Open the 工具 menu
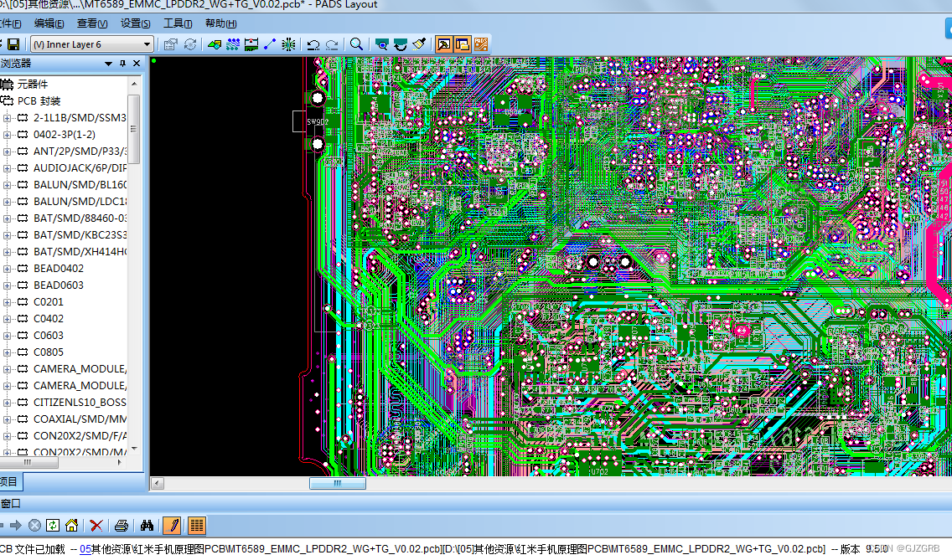 click(177, 23)
